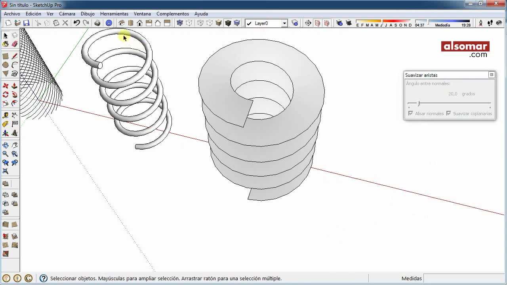The width and height of the screenshot is (507, 285).
Task: Toggle section plane display
Action: pos(318,23)
